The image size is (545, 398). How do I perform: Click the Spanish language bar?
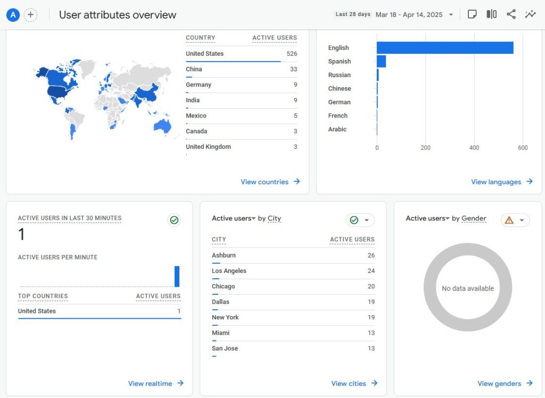pos(381,61)
